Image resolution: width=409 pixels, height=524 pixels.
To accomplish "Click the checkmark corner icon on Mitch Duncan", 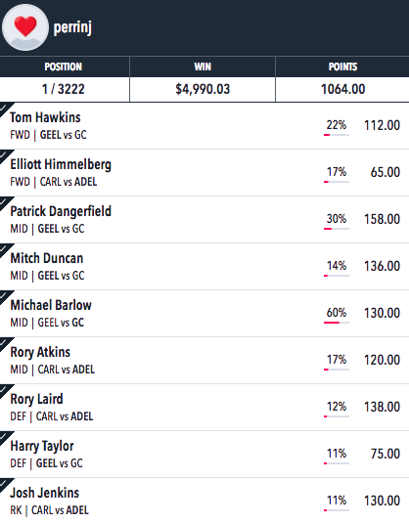I will point(5,249).
